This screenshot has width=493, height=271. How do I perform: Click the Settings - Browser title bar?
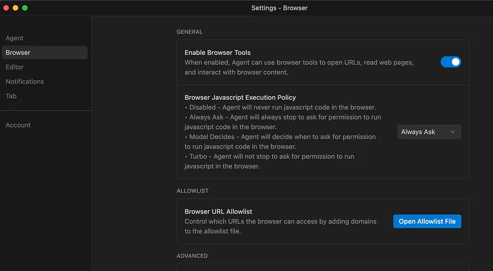(x=279, y=7)
